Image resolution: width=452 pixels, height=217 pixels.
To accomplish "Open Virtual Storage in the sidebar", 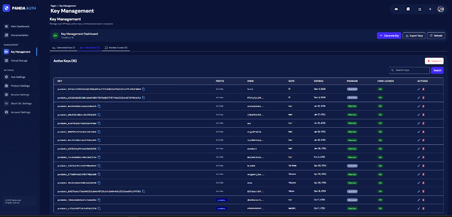I will point(20,60).
